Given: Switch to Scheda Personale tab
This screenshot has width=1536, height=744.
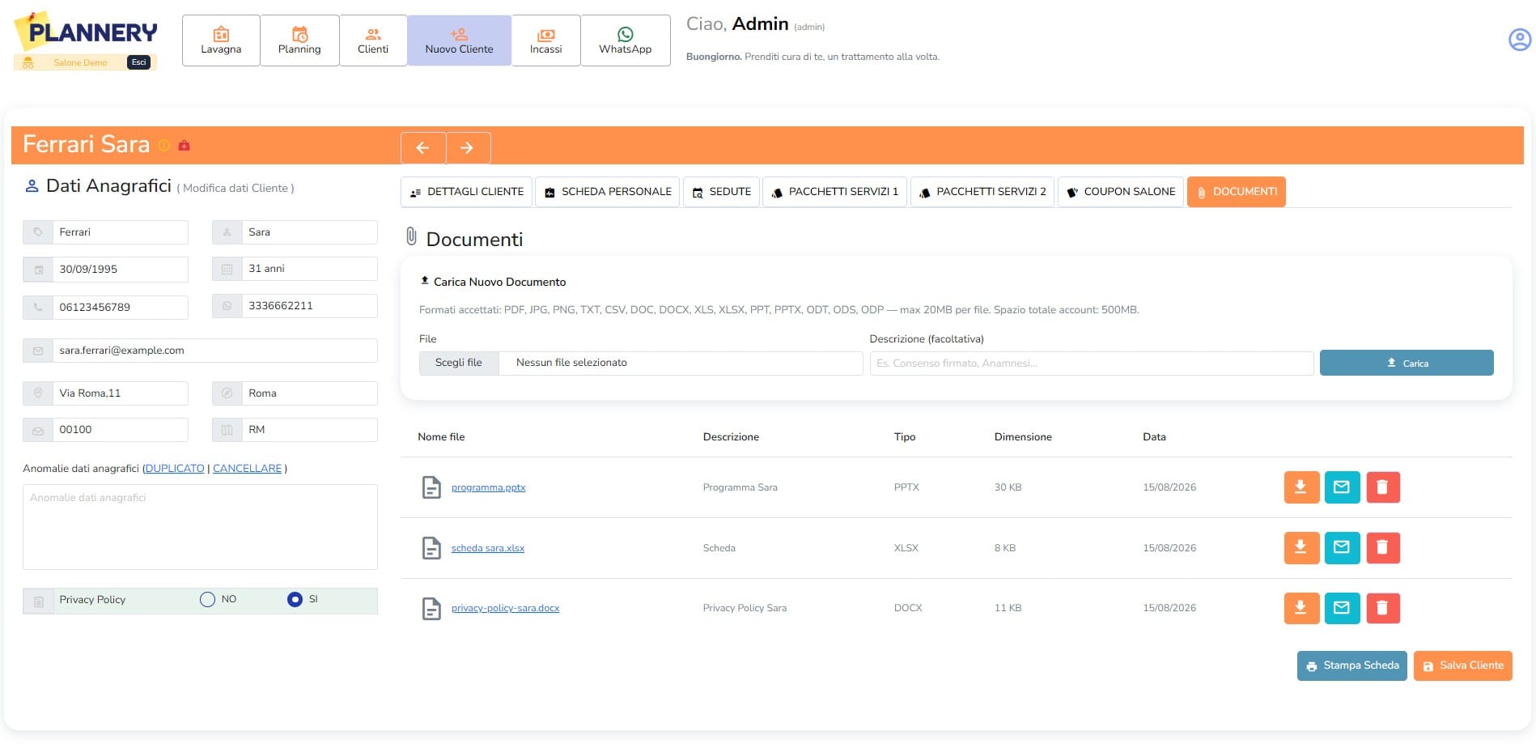Looking at the screenshot, I should point(608,192).
